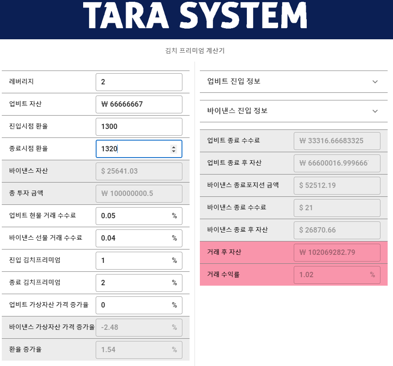Click the 레버리지 input field
This screenshot has width=393, height=366.
(x=139, y=82)
